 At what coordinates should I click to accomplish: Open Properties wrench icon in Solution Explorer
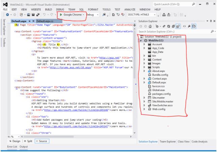click(190, 26)
